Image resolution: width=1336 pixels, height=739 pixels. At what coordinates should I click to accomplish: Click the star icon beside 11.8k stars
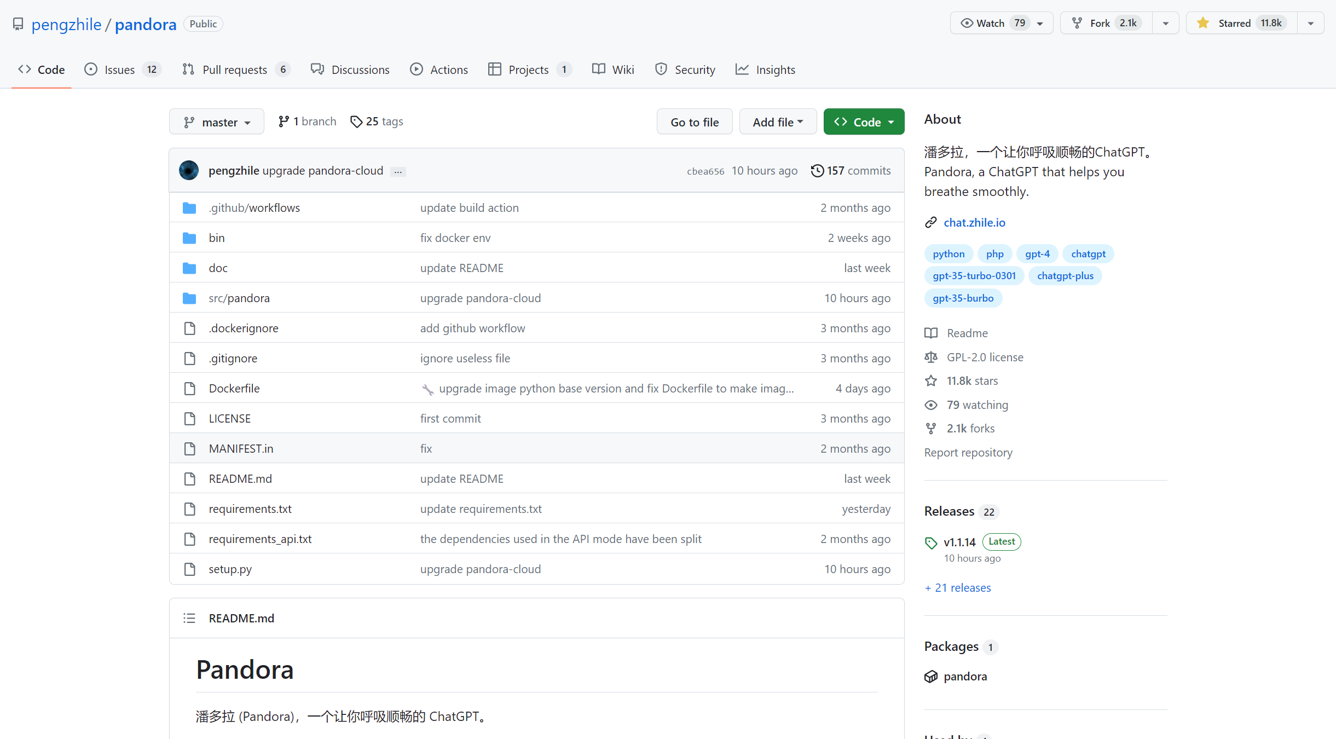click(x=931, y=381)
